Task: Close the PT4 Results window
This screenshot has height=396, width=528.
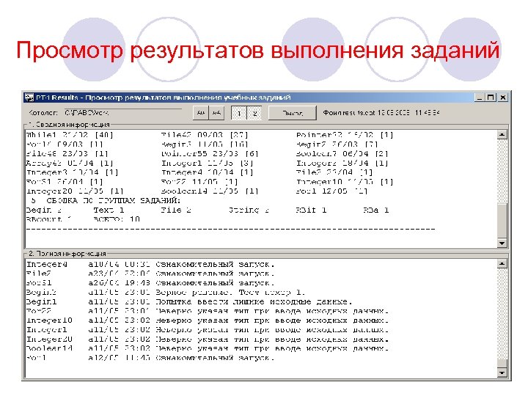Action: (x=503, y=98)
